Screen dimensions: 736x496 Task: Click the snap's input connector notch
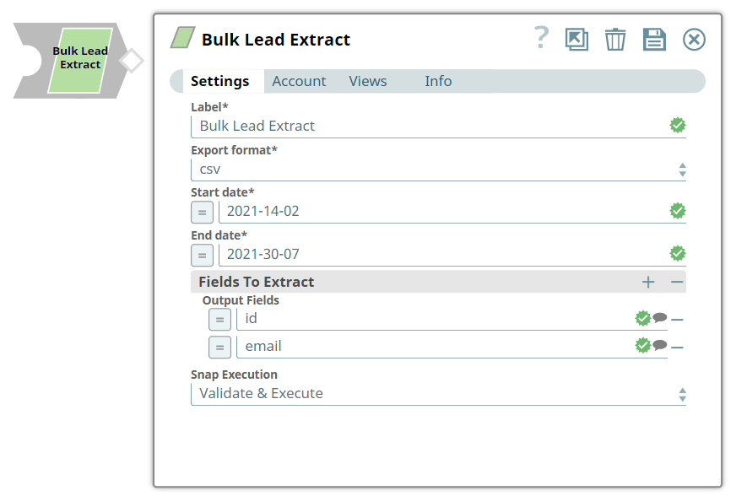click(29, 60)
